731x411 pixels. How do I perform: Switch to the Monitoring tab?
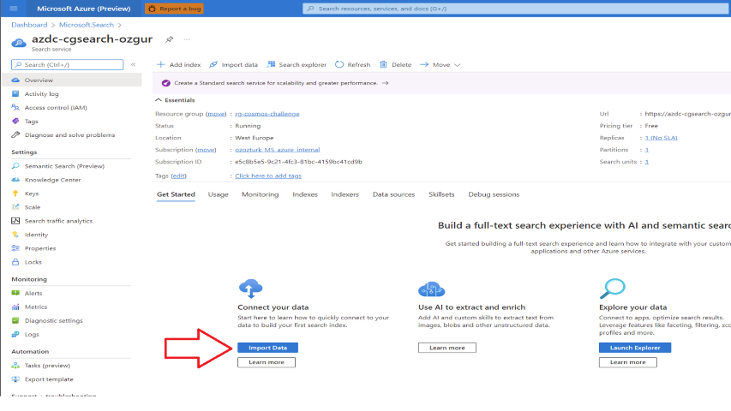tap(261, 194)
